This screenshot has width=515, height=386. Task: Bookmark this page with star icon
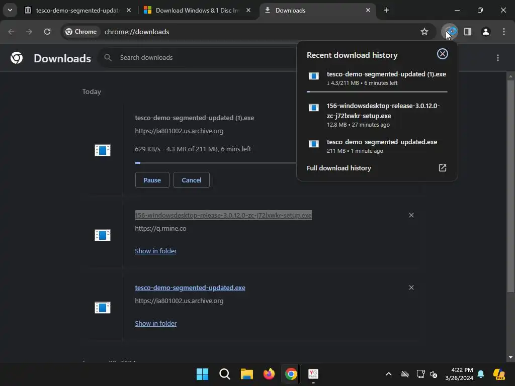point(424,32)
